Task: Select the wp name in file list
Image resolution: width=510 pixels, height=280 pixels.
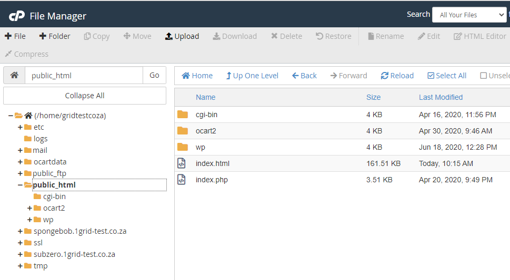Action: (201, 147)
